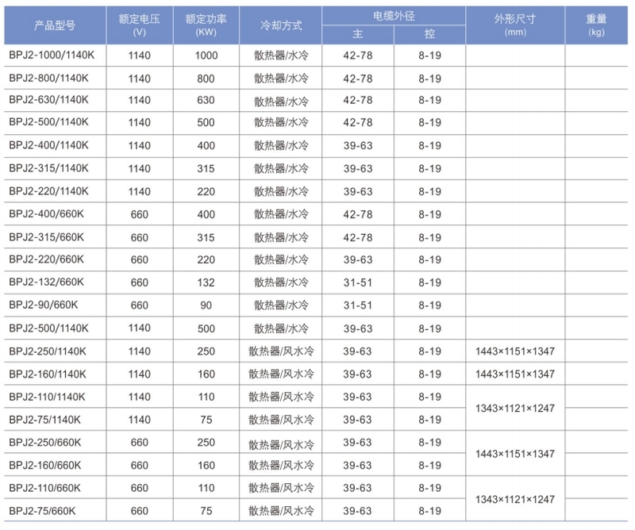
Task: Click 1343×1121×1247 beside the BPJ2-110/1140K row
Action: (x=515, y=408)
